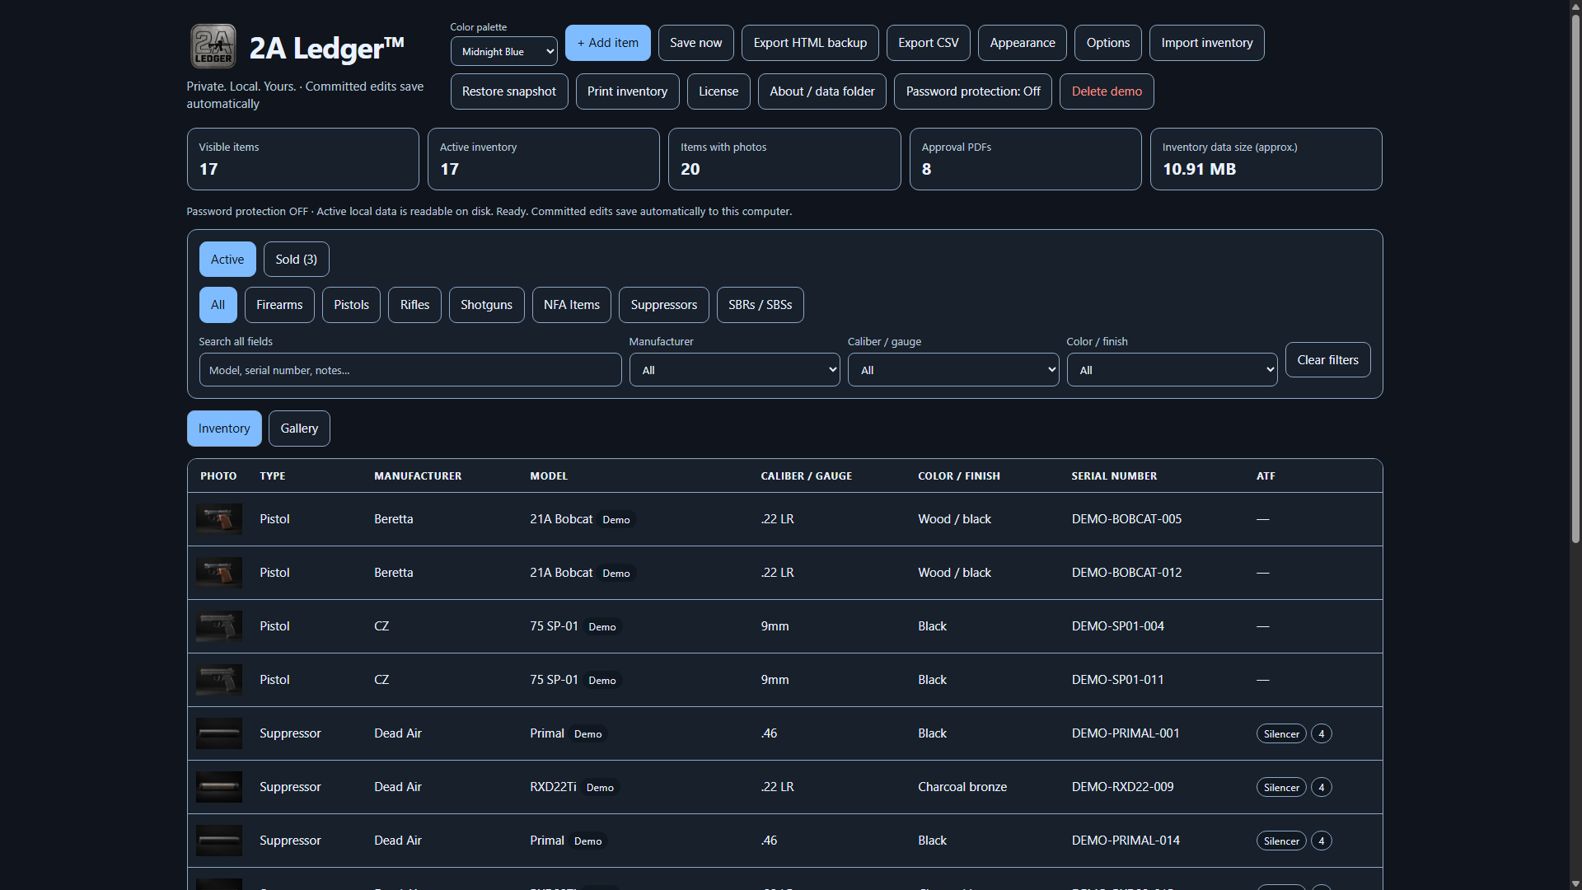Open the Appearance settings
Image resolution: width=1582 pixels, height=890 pixels.
(x=1023, y=43)
